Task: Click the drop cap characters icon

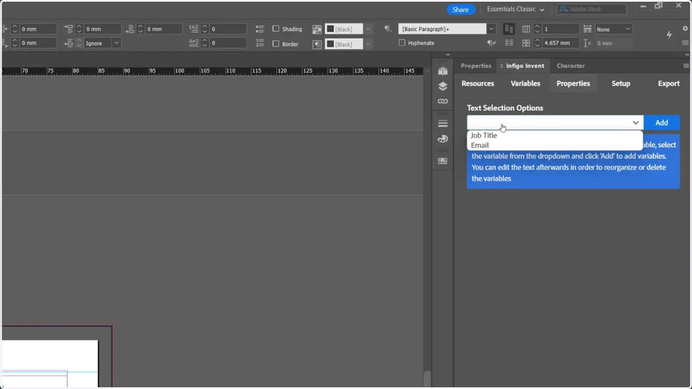Action: pos(194,43)
